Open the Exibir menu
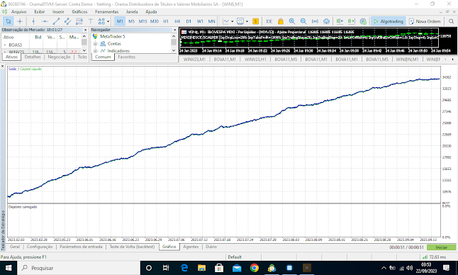This screenshot has height=275, width=458. pos(40,11)
